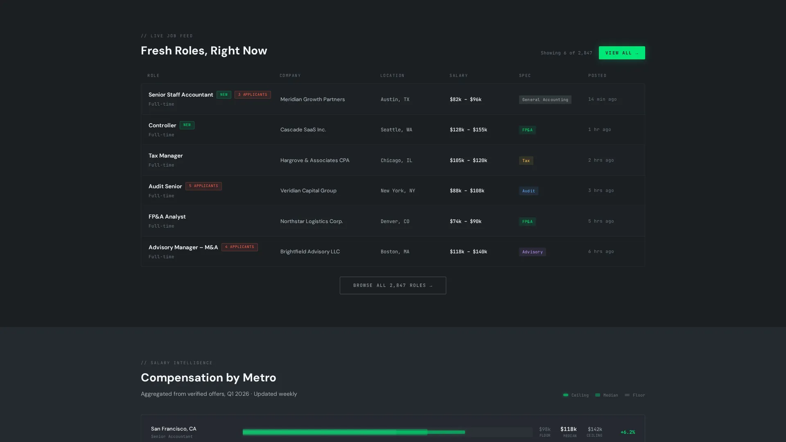
Task: Click the Floor legend swatch
Action: point(627,395)
